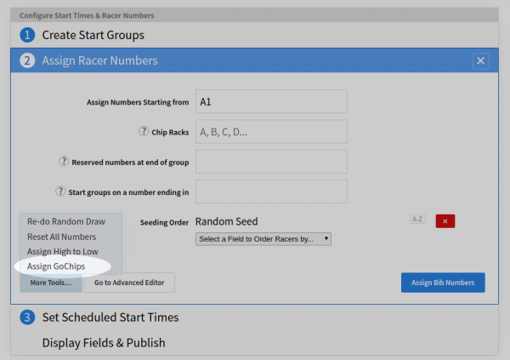This screenshot has height=360, width=510.
Task: Close the Assign Racer Numbers panel
Action: (480, 60)
